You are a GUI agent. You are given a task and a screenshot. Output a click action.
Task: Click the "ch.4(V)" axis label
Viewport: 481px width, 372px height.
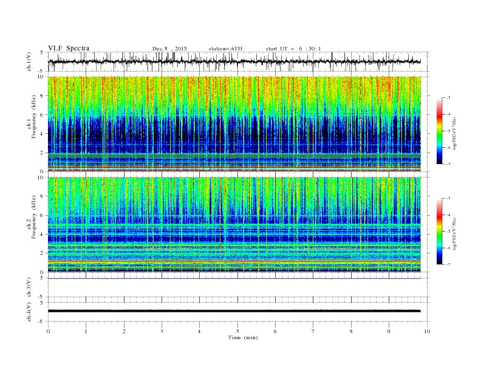(x=29, y=312)
